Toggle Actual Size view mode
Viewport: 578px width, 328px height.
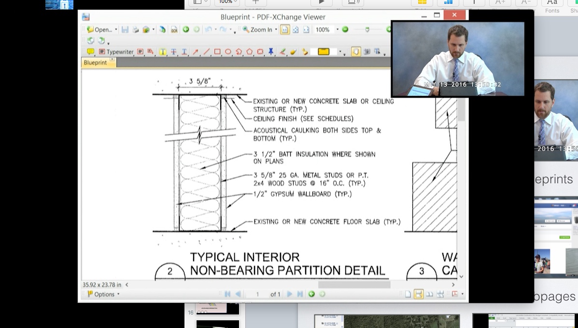point(285,29)
